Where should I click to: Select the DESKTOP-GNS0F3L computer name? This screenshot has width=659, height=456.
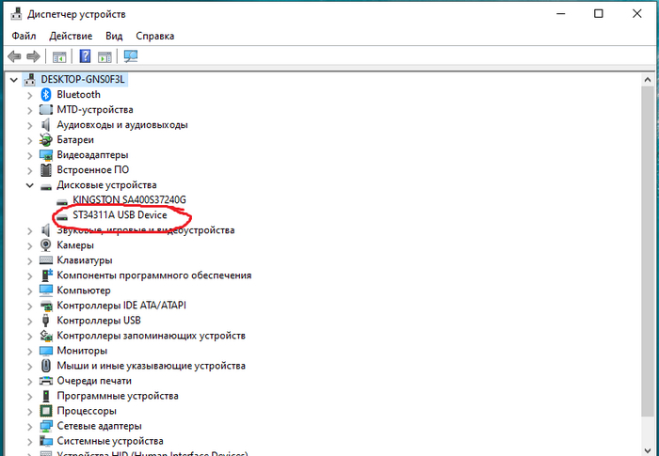coord(83,79)
